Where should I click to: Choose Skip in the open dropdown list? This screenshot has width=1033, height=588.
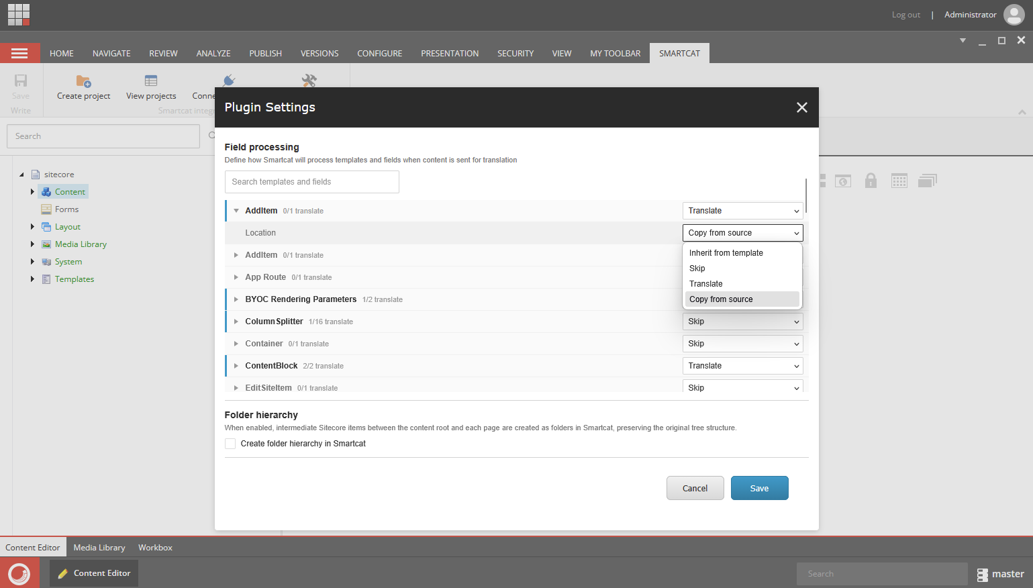(742, 268)
